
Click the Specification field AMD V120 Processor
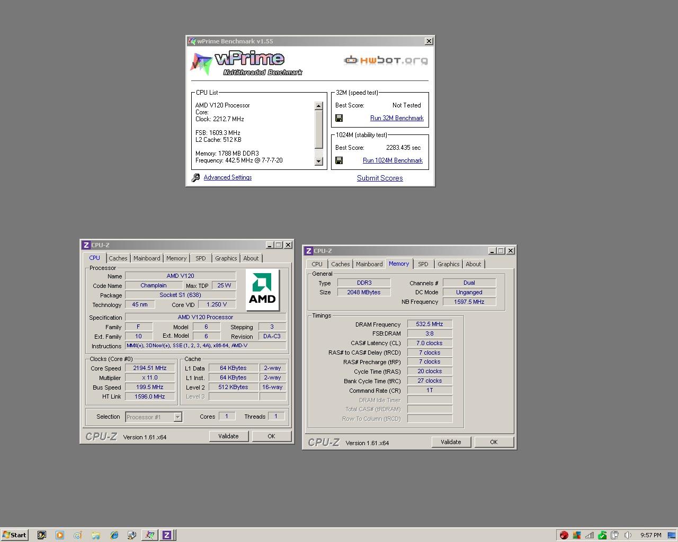tap(206, 317)
